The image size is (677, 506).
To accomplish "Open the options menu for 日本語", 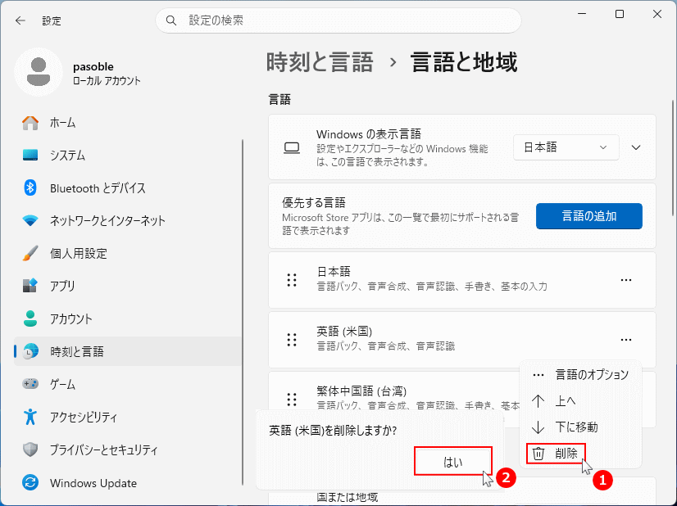I will pyautogui.click(x=626, y=279).
